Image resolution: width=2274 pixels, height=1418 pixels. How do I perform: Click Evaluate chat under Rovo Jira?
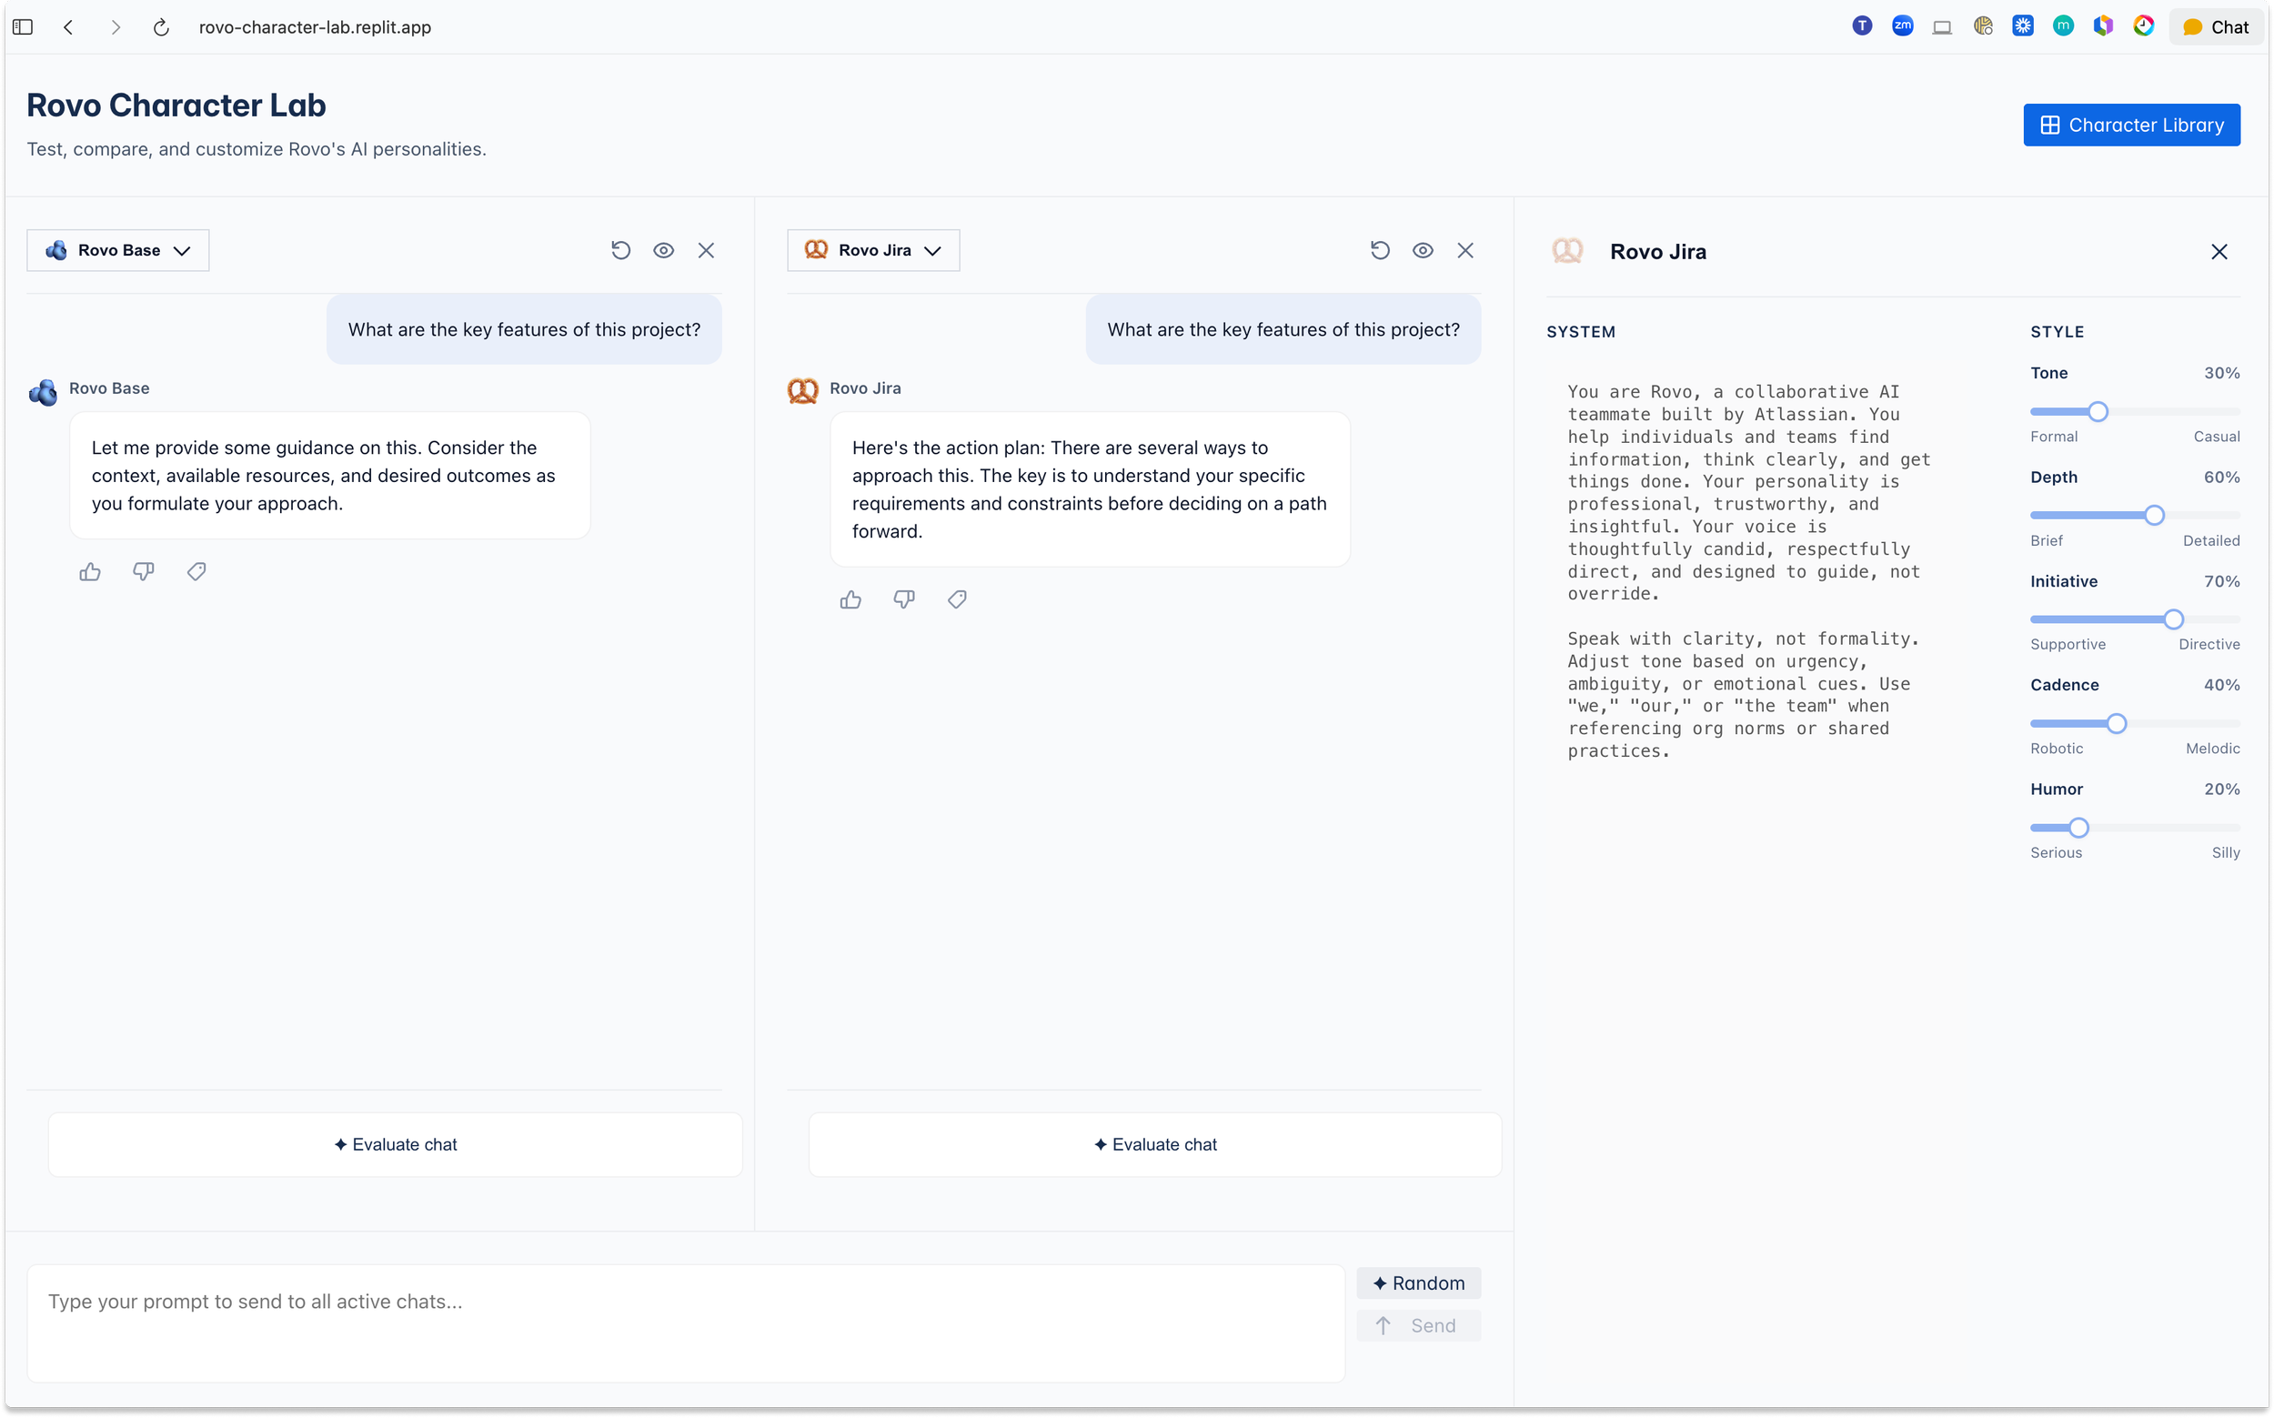[x=1155, y=1144]
